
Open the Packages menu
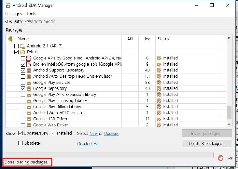[13, 14]
